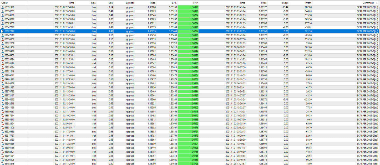Click the file icon beside order 68350703
The height and width of the screenshot is (165, 380).
pos(2,11)
